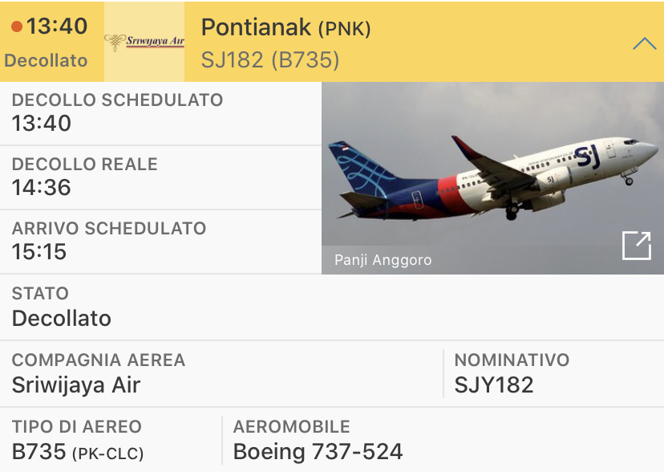Click the Nominativo SJY182 callsign field
The width and height of the screenshot is (664, 472).
pos(553,373)
